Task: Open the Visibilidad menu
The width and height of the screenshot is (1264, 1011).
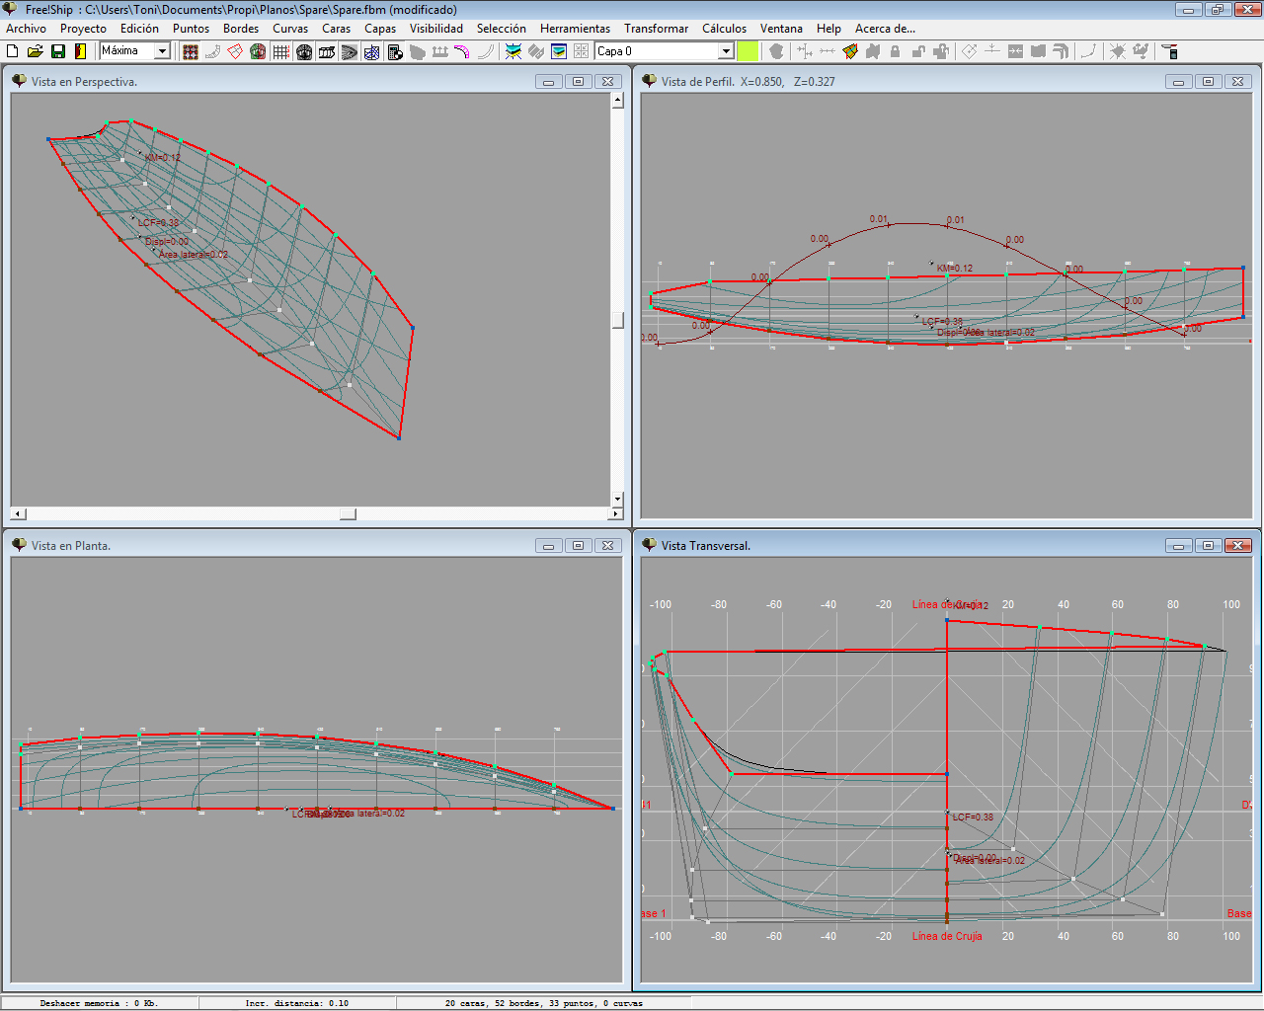Action: [x=435, y=29]
